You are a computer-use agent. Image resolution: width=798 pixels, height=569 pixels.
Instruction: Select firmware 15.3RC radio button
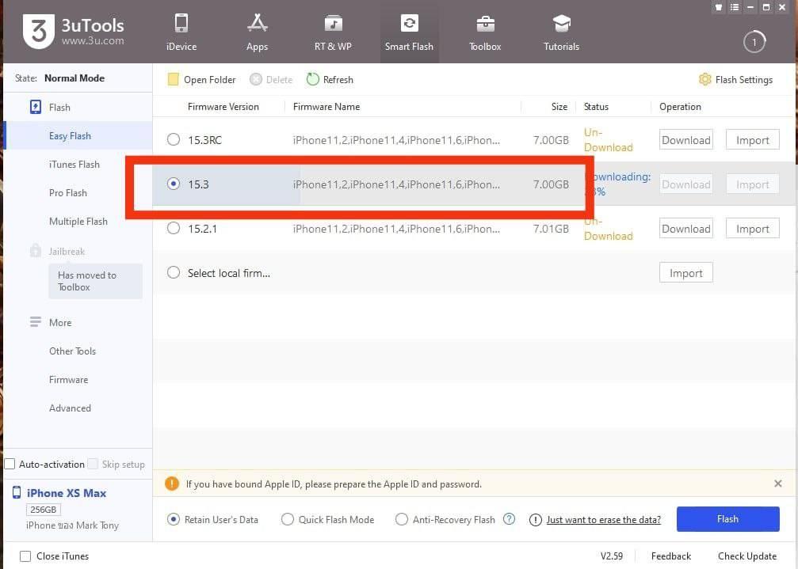point(174,139)
